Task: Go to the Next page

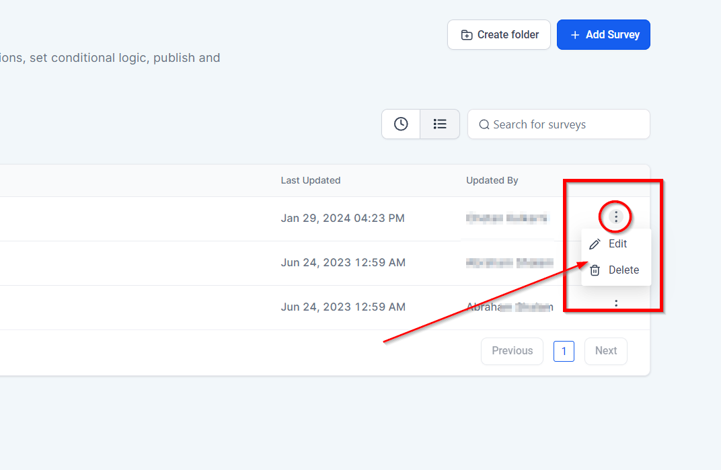Action: [x=605, y=351]
